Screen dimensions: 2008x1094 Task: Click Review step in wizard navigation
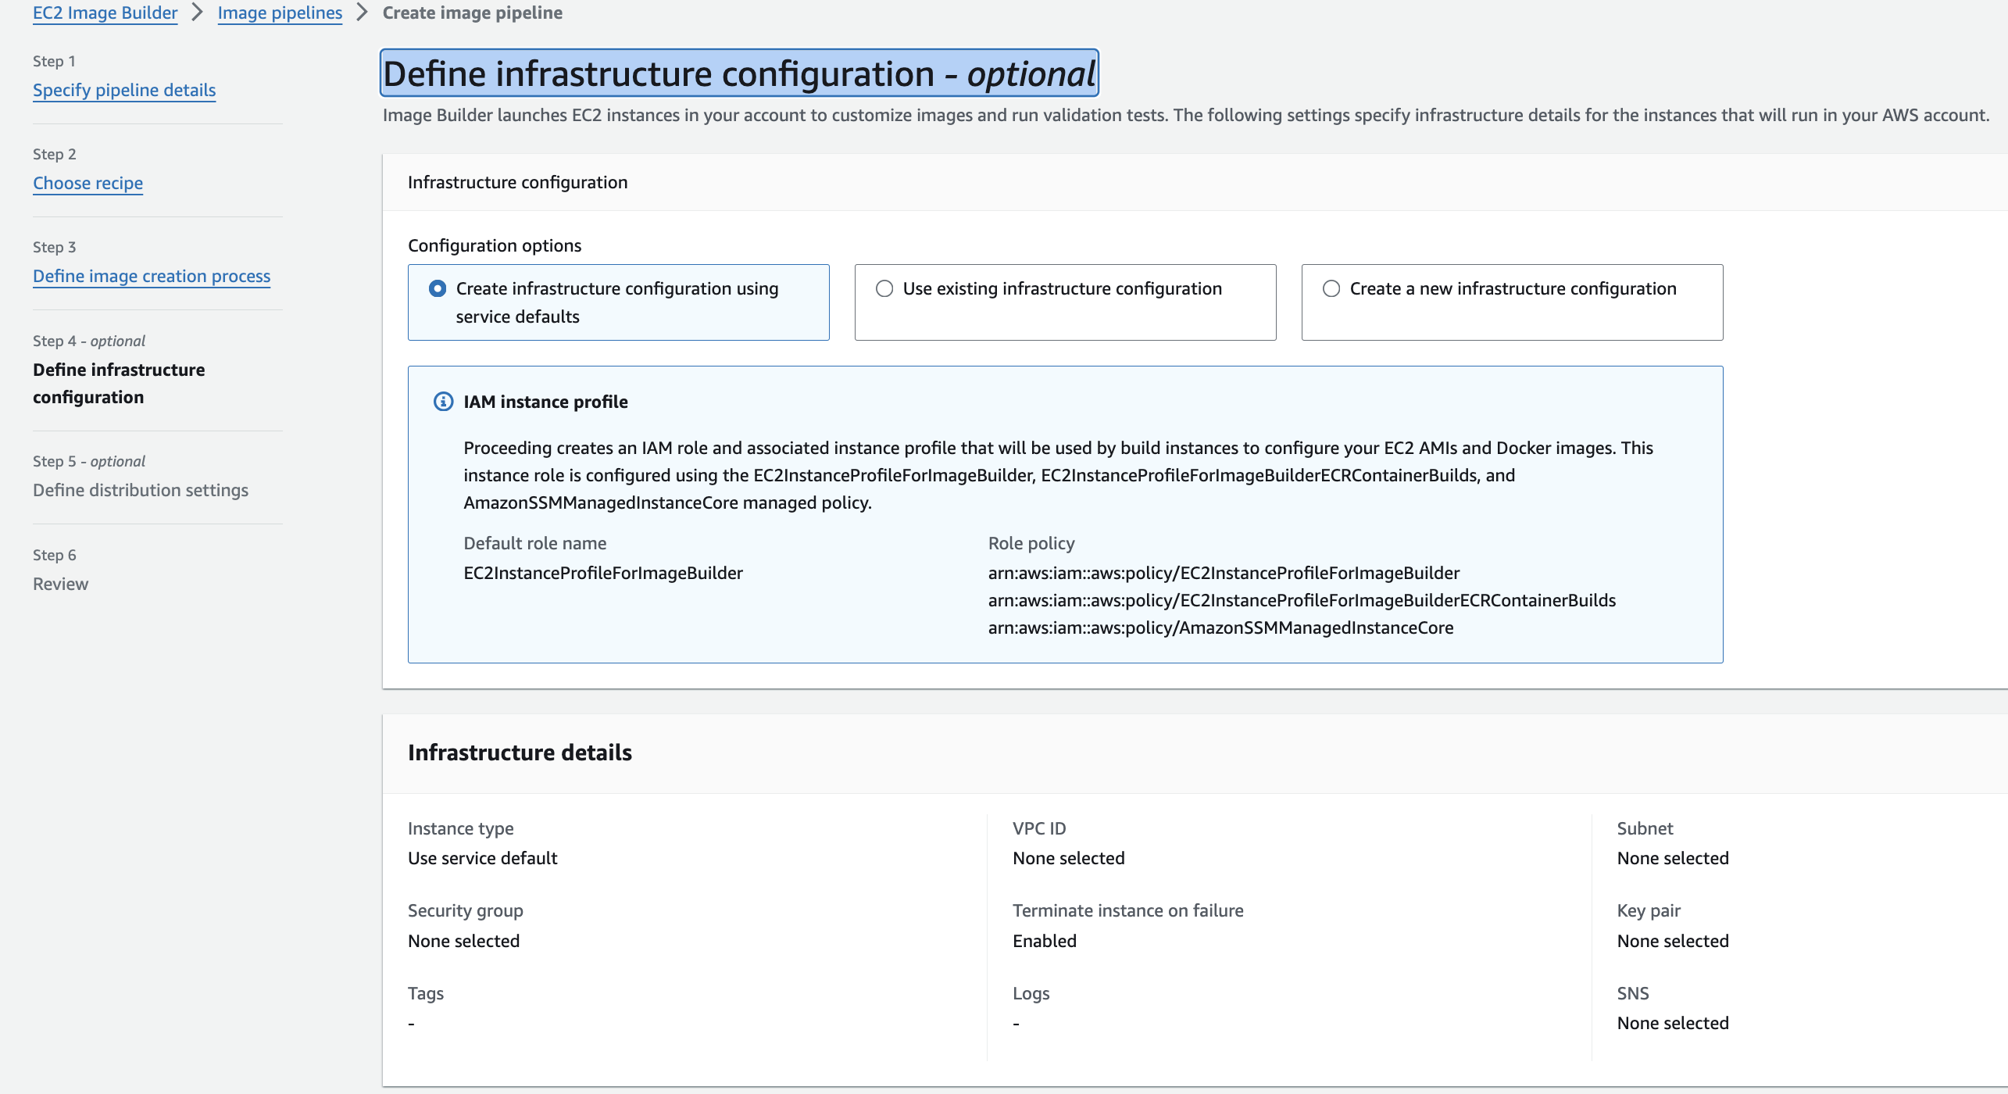60,584
